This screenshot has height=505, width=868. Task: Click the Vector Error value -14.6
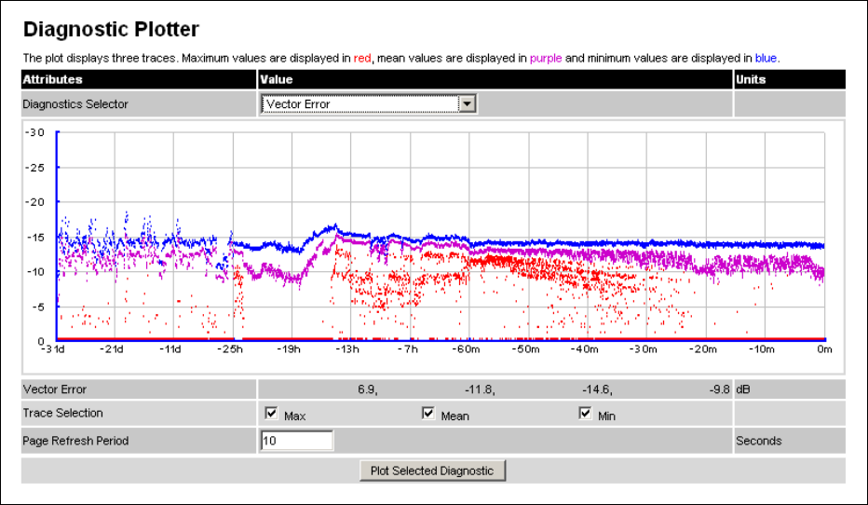[597, 389]
